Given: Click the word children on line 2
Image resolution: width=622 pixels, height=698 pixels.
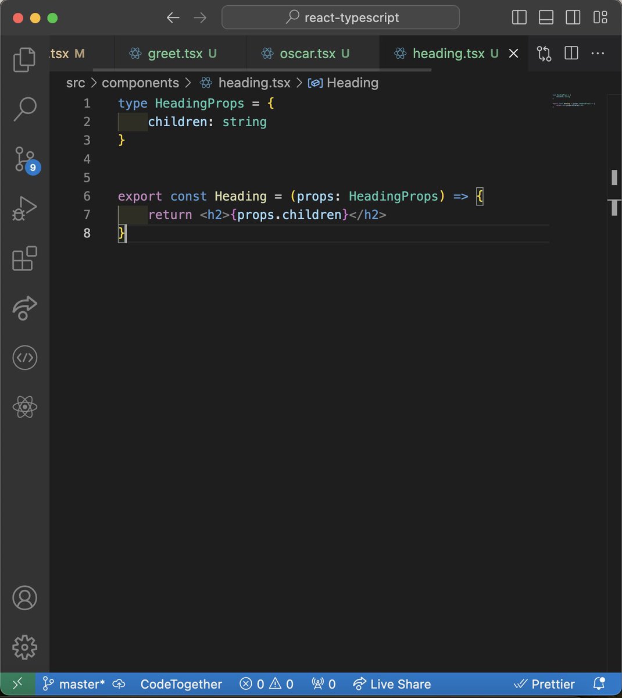Looking at the screenshot, I should point(177,122).
